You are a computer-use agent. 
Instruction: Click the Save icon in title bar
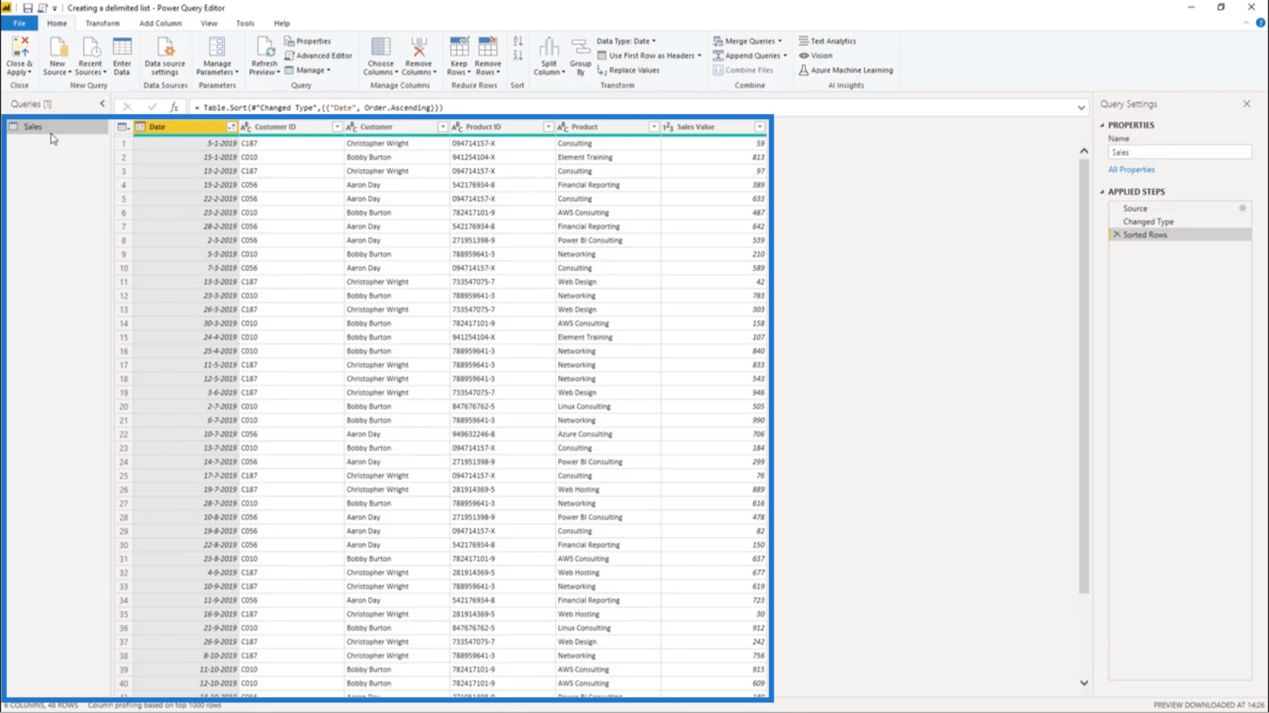pyautogui.click(x=27, y=8)
